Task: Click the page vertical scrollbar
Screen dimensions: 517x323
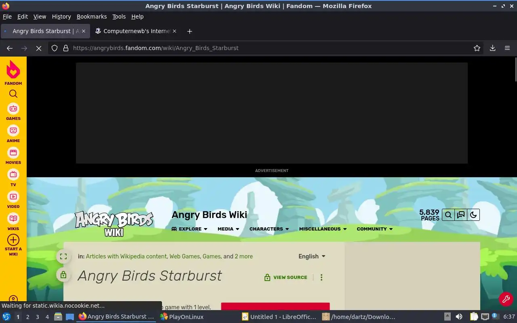Action: click(515, 69)
